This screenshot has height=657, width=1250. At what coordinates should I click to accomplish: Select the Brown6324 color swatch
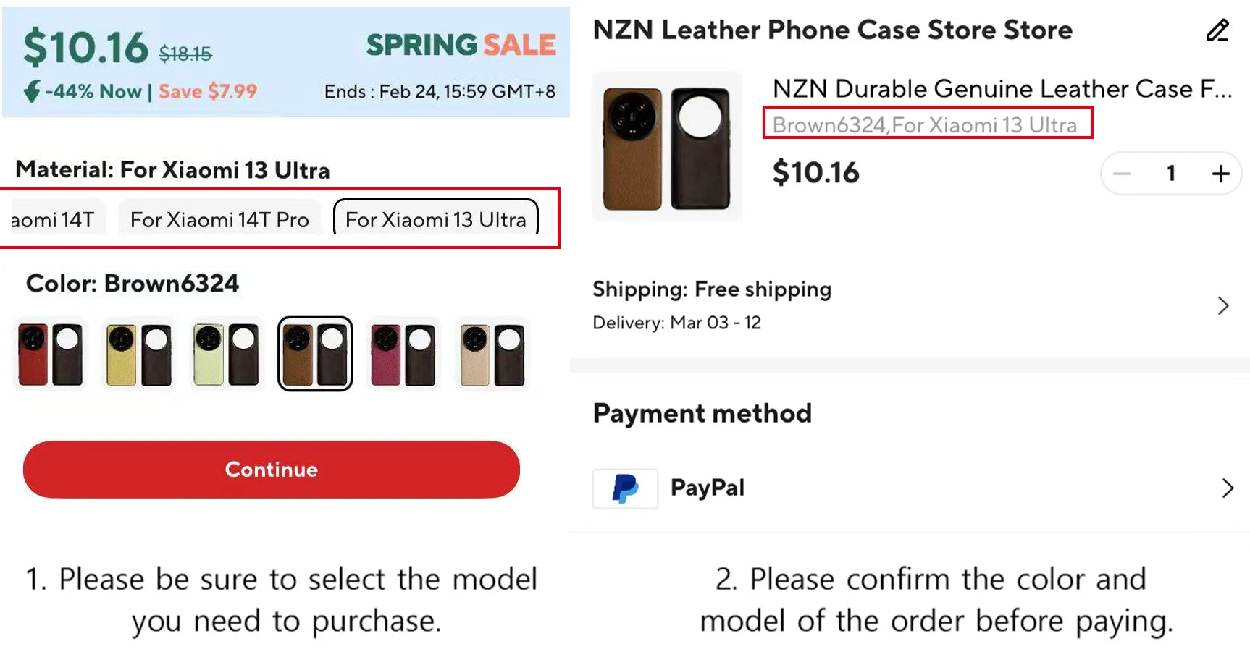[315, 354]
